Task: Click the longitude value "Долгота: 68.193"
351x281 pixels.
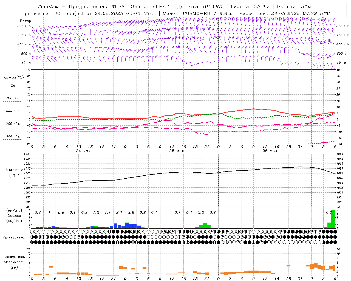Action: tap(200, 7)
